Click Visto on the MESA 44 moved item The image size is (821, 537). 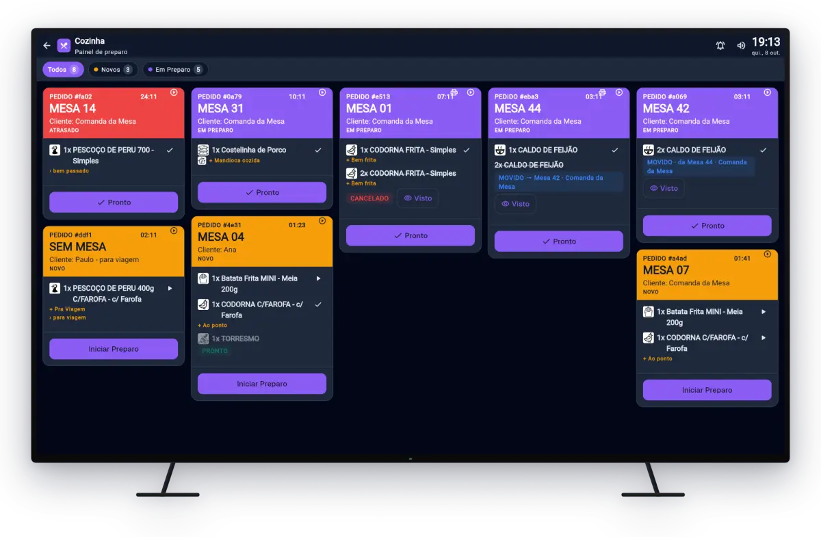(515, 204)
